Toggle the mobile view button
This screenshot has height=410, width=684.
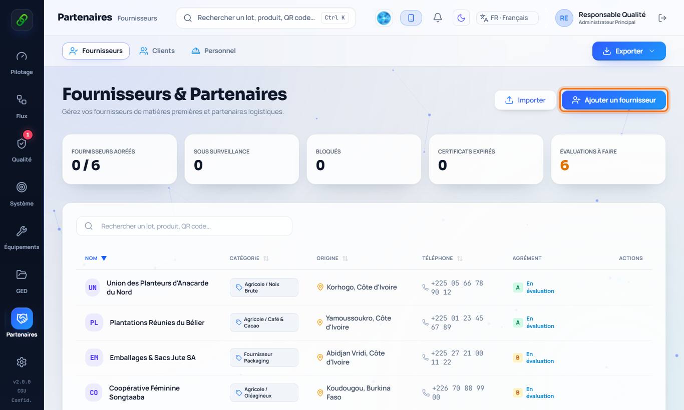411,18
